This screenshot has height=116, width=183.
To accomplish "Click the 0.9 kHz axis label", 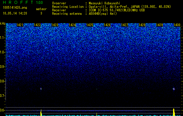I will 2,67.
